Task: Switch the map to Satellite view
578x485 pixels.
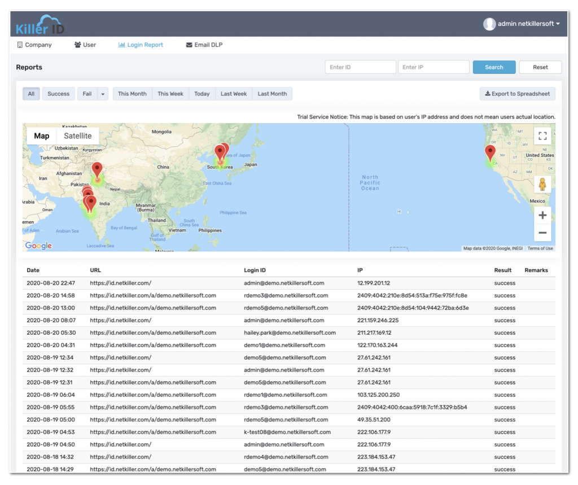Action: [x=77, y=136]
